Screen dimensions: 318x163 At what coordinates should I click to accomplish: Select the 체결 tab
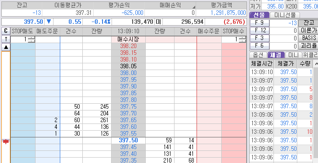[x=276, y=55]
